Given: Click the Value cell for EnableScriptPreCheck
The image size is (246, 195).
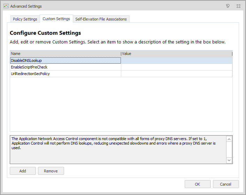Looking at the screenshot, I should (x=176, y=67).
